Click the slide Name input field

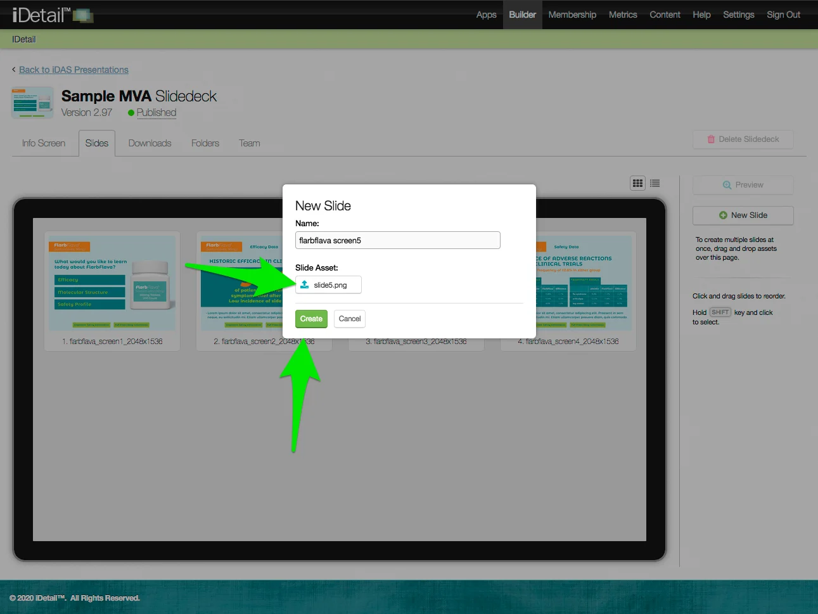[398, 240]
